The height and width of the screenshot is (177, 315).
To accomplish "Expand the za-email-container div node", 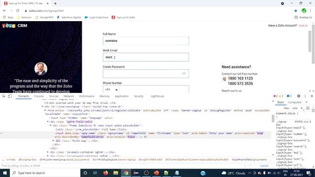I will pyautogui.click(x=48, y=152).
